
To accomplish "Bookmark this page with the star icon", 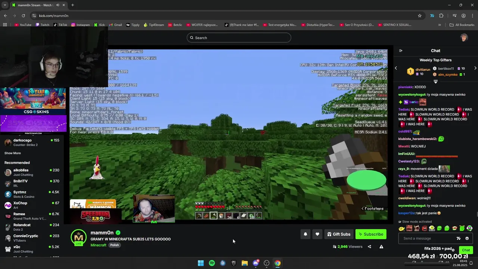I will [x=420, y=16].
